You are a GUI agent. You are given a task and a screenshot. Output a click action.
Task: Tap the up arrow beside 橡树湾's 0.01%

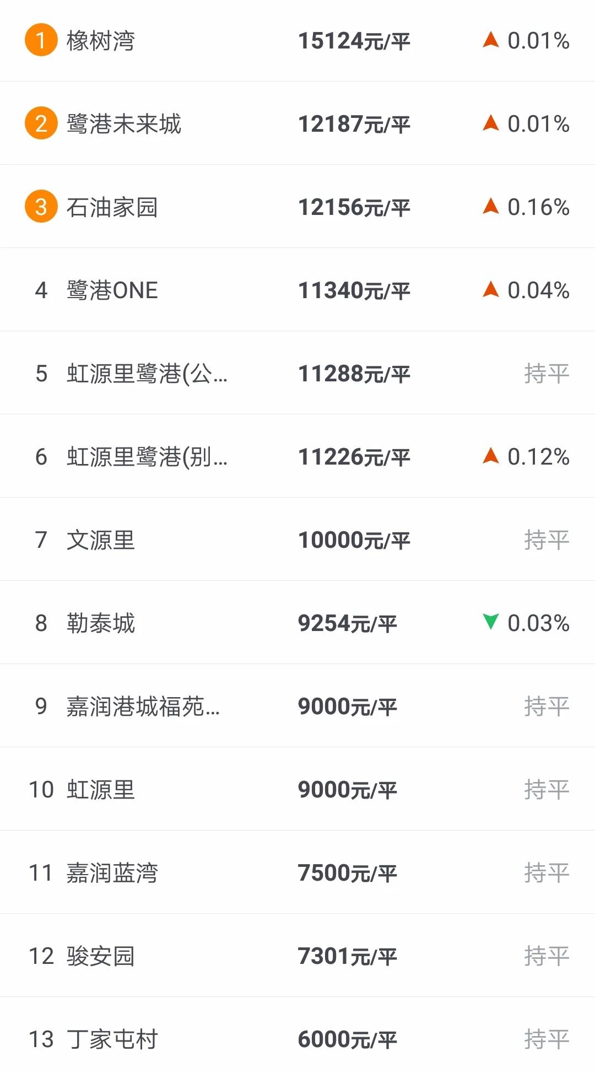(x=490, y=40)
